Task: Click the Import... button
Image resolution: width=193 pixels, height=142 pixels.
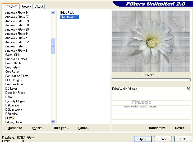Action: click(38, 128)
